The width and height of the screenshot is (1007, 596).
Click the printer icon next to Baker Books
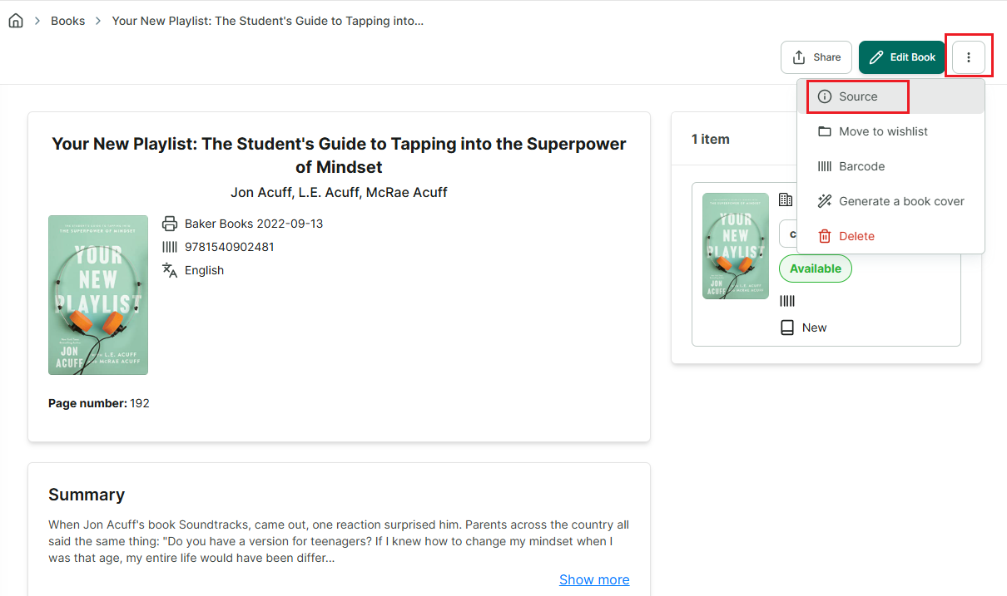pos(170,224)
